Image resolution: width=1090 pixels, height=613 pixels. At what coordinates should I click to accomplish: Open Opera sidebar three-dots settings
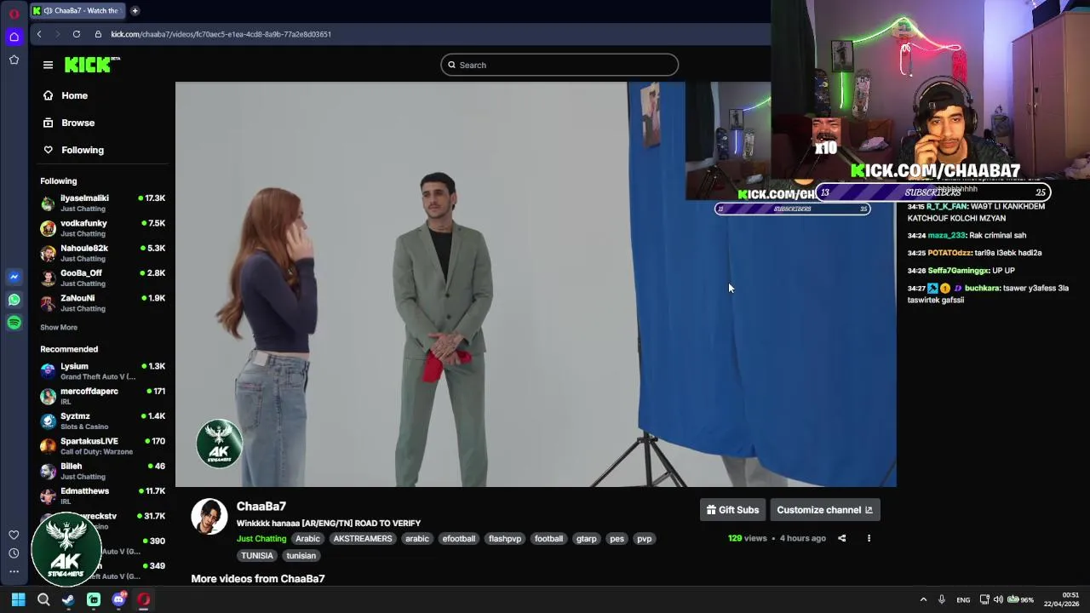[14, 571]
